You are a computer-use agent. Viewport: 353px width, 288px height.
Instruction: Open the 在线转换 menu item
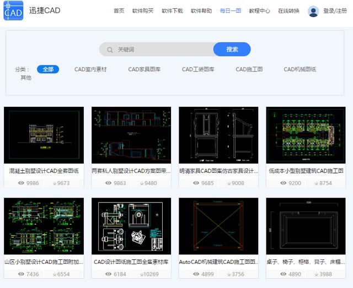click(x=288, y=11)
